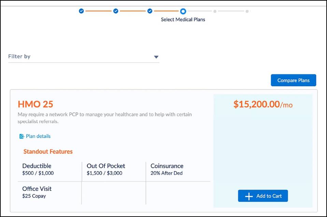This screenshot has width=327, height=217.
Task: Click the Add to Cart button
Action: (x=263, y=196)
